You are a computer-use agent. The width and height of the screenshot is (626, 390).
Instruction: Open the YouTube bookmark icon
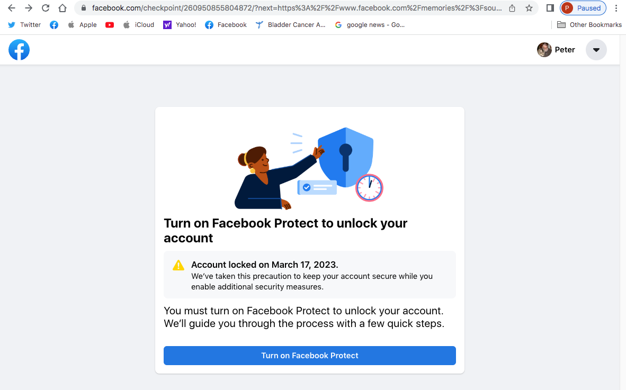[x=110, y=25]
